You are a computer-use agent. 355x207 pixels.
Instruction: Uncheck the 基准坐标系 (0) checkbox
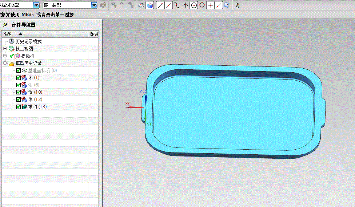pos(19,70)
